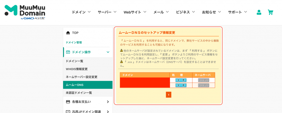Expand the 各種お支払い section arrow
This screenshot has width=282, height=113.
click(108, 102)
